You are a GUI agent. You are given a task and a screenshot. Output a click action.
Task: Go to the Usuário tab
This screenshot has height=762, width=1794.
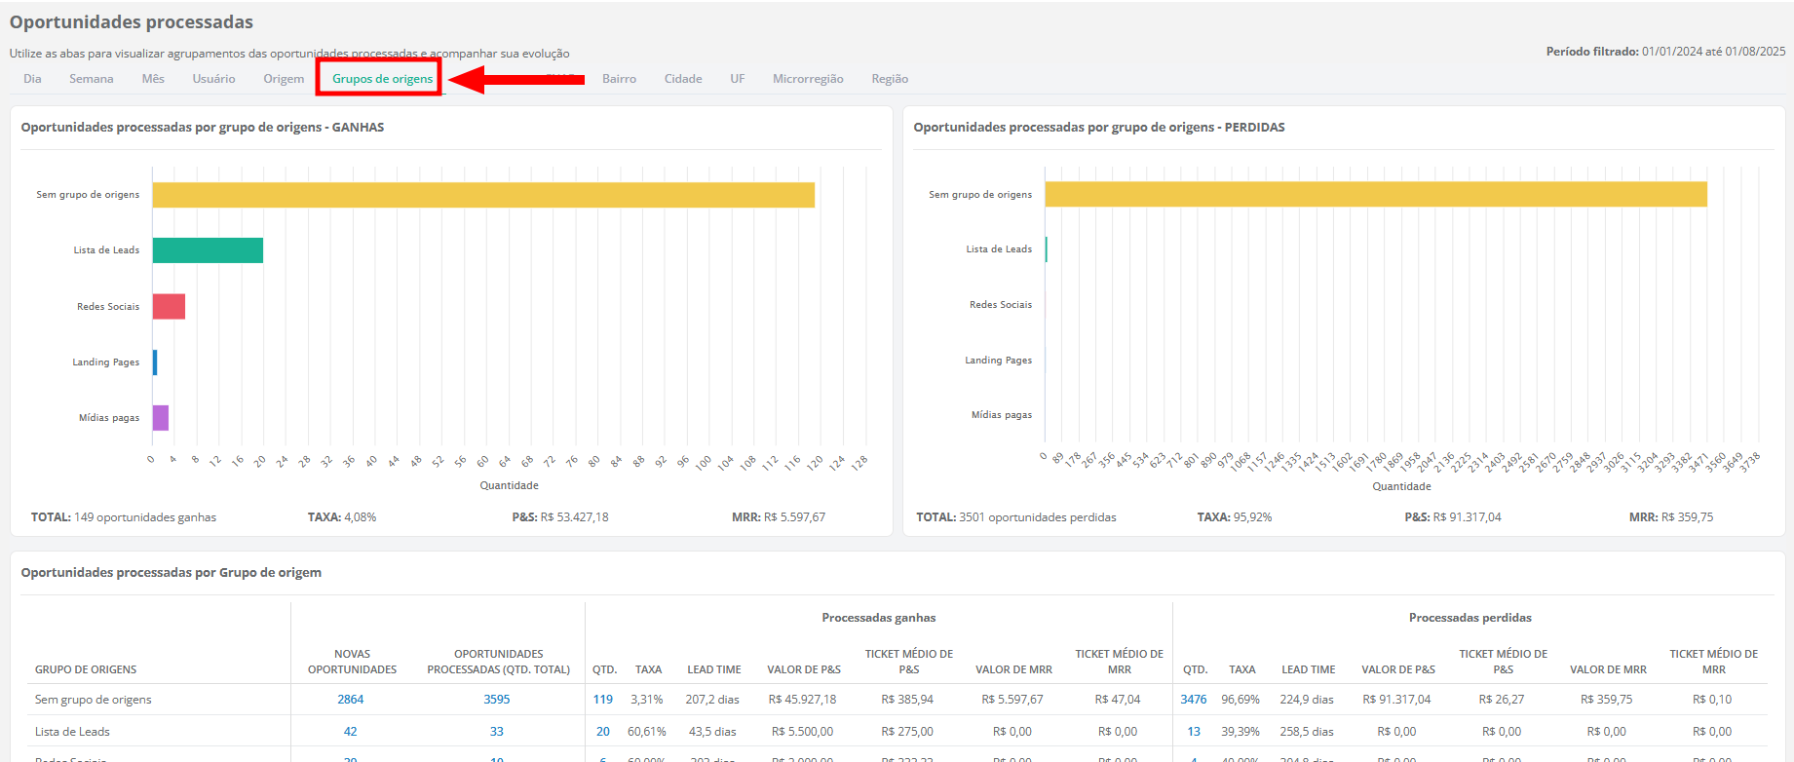tap(213, 79)
